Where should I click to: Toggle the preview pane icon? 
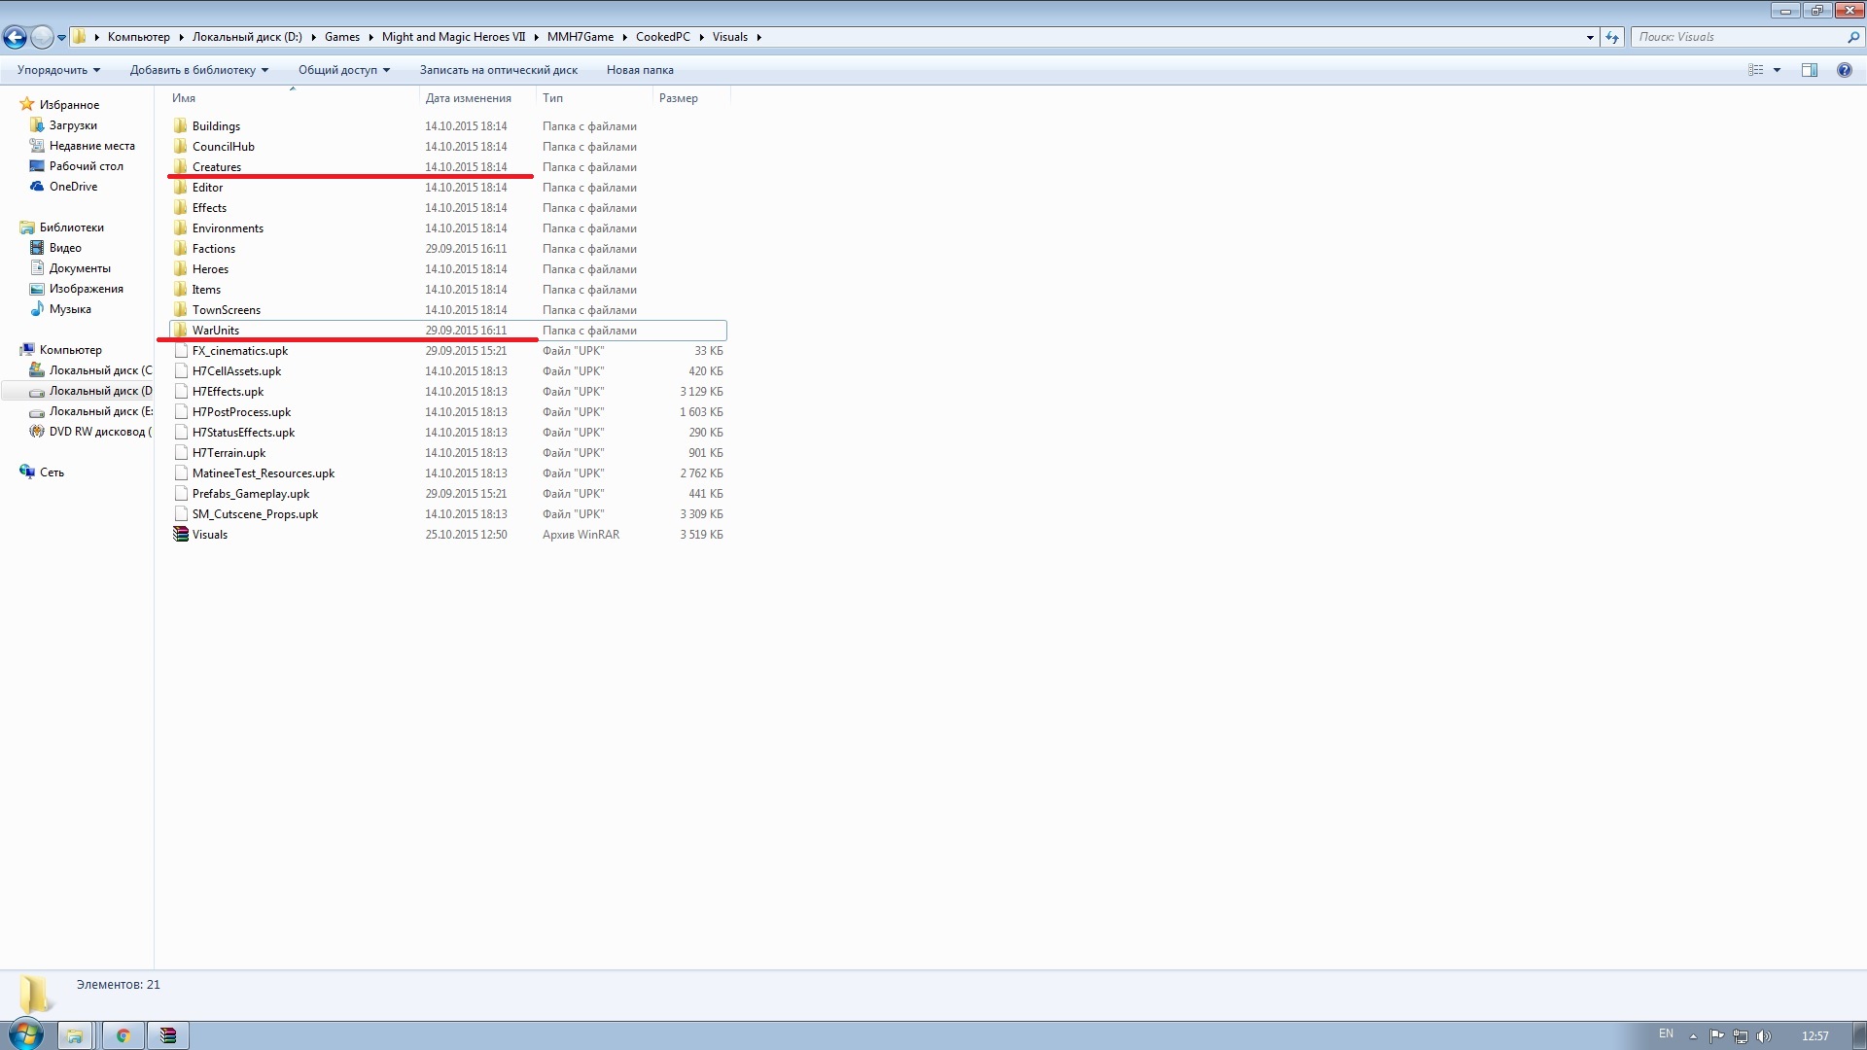click(1809, 70)
